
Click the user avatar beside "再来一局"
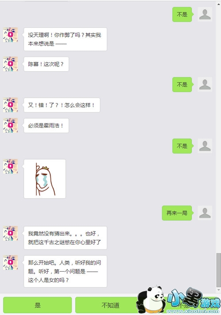click(x=205, y=213)
